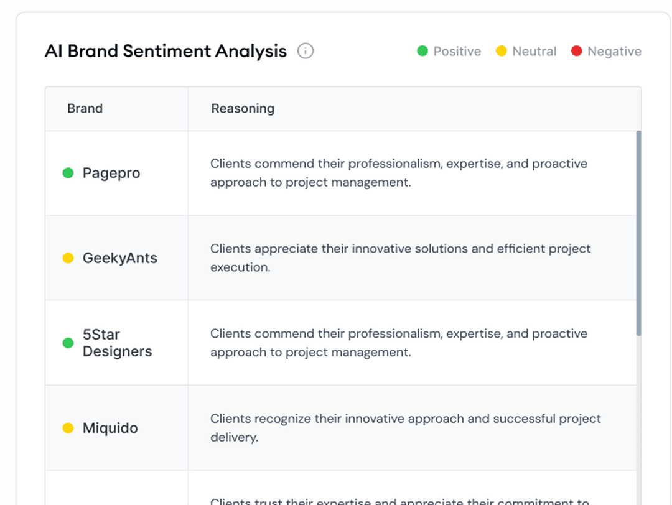Click the yellow status dot beside GeekyAnts
This screenshot has height=505, width=672.
pyautogui.click(x=68, y=258)
